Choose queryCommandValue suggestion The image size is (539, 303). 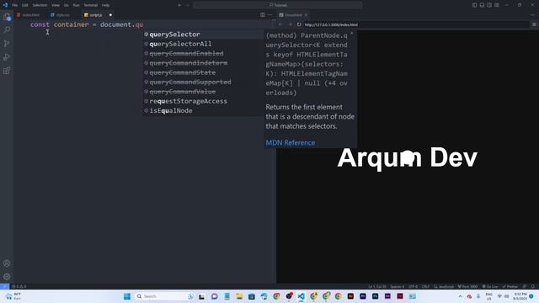pyautogui.click(x=203, y=92)
